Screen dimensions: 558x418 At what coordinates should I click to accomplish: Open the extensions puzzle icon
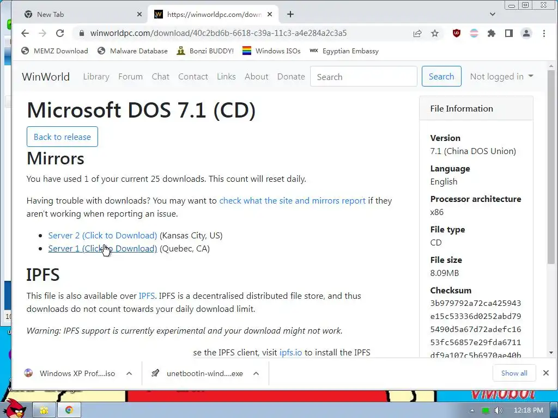[492, 33]
